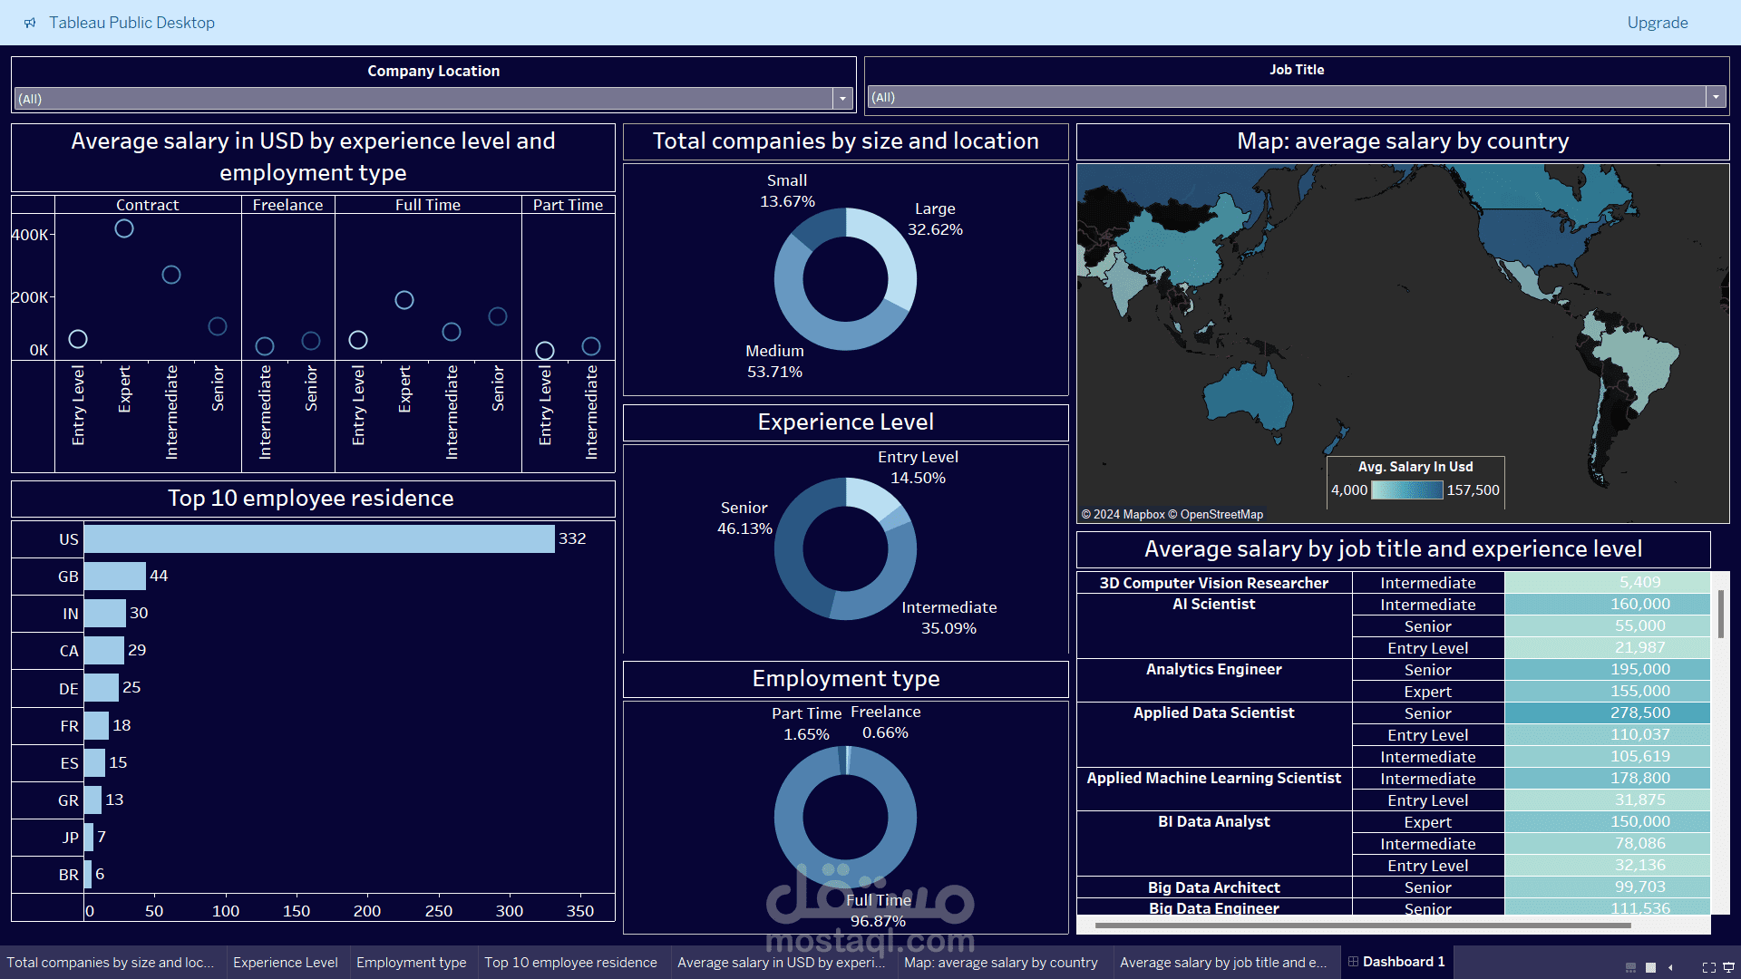Select the Dashboard 1 tab
1741x979 pixels.
[1396, 962]
